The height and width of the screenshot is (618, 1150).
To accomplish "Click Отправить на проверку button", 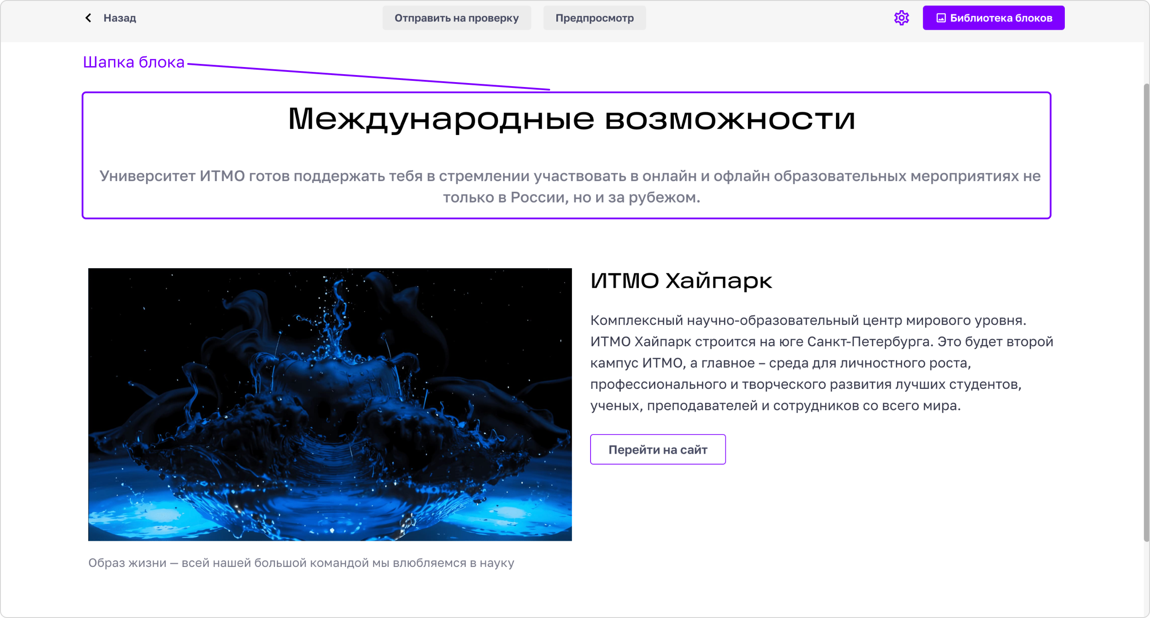I will (x=456, y=18).
